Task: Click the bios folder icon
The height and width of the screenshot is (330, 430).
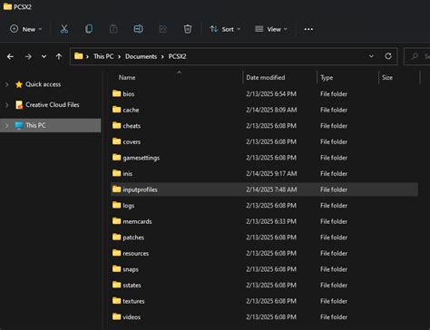Action: tap(117, 93)
